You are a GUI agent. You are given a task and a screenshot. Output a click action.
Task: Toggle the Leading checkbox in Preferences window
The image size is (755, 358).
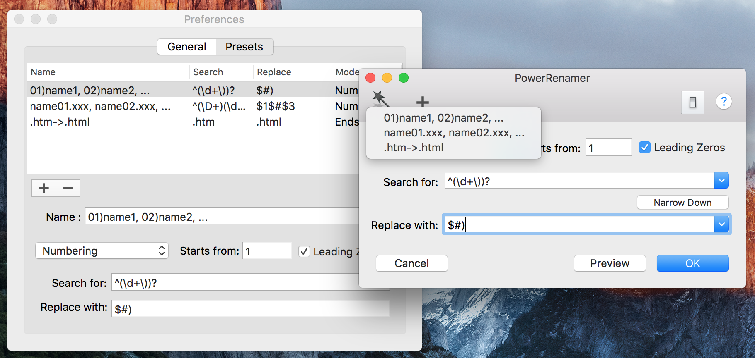(x=304, y=251)
